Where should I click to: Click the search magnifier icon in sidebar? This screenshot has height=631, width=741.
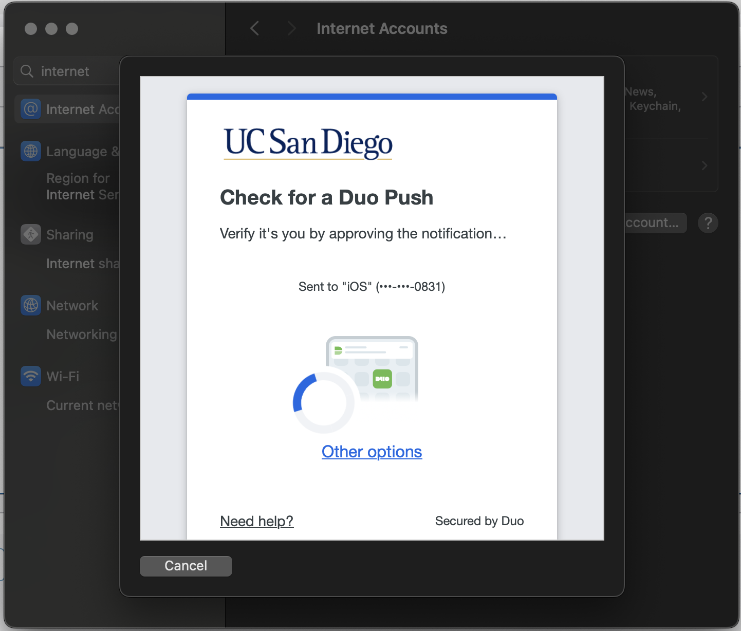(27, 71)
